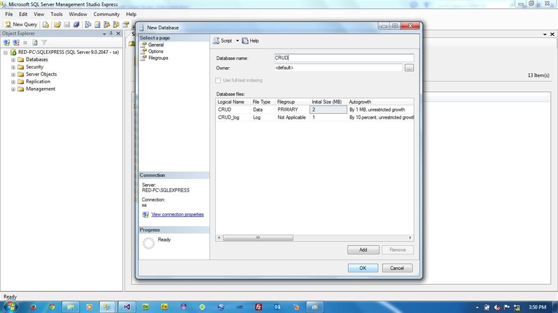This screenshot has width=558, height=313.
Task: Toggle Use full-text indexing checkbox
Action: [x=218, y=81]
